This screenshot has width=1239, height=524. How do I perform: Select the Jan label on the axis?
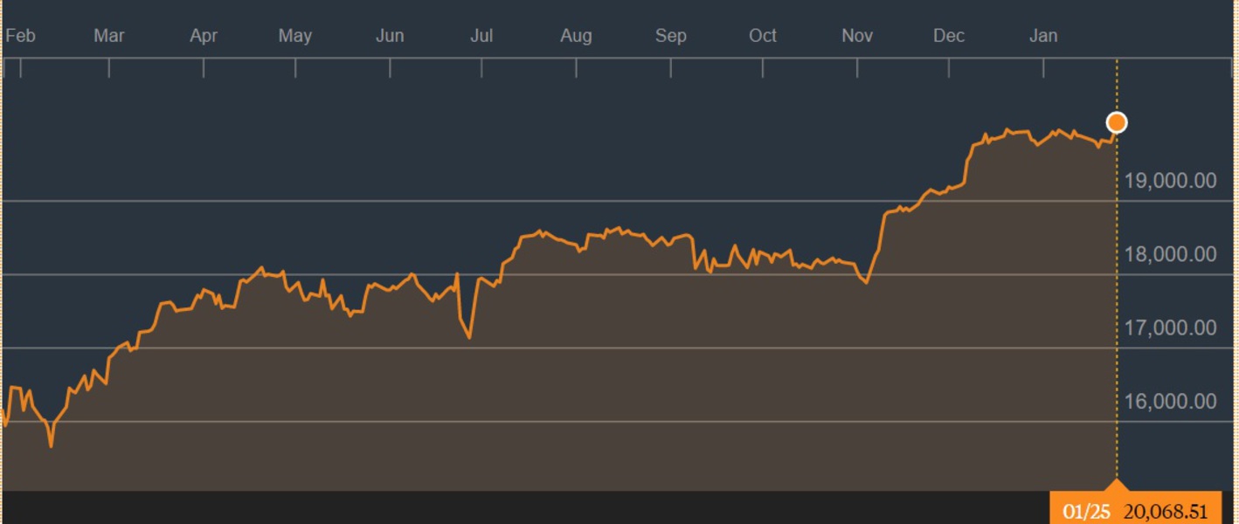(1043, 36)
